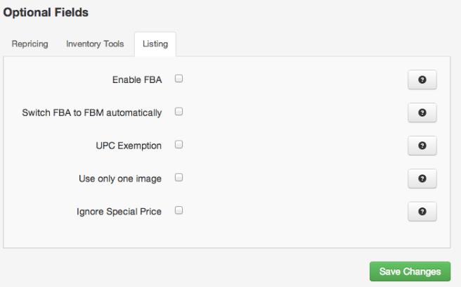View the UPC Exemption help tip
461x287 pixels.
click(422, 146)
